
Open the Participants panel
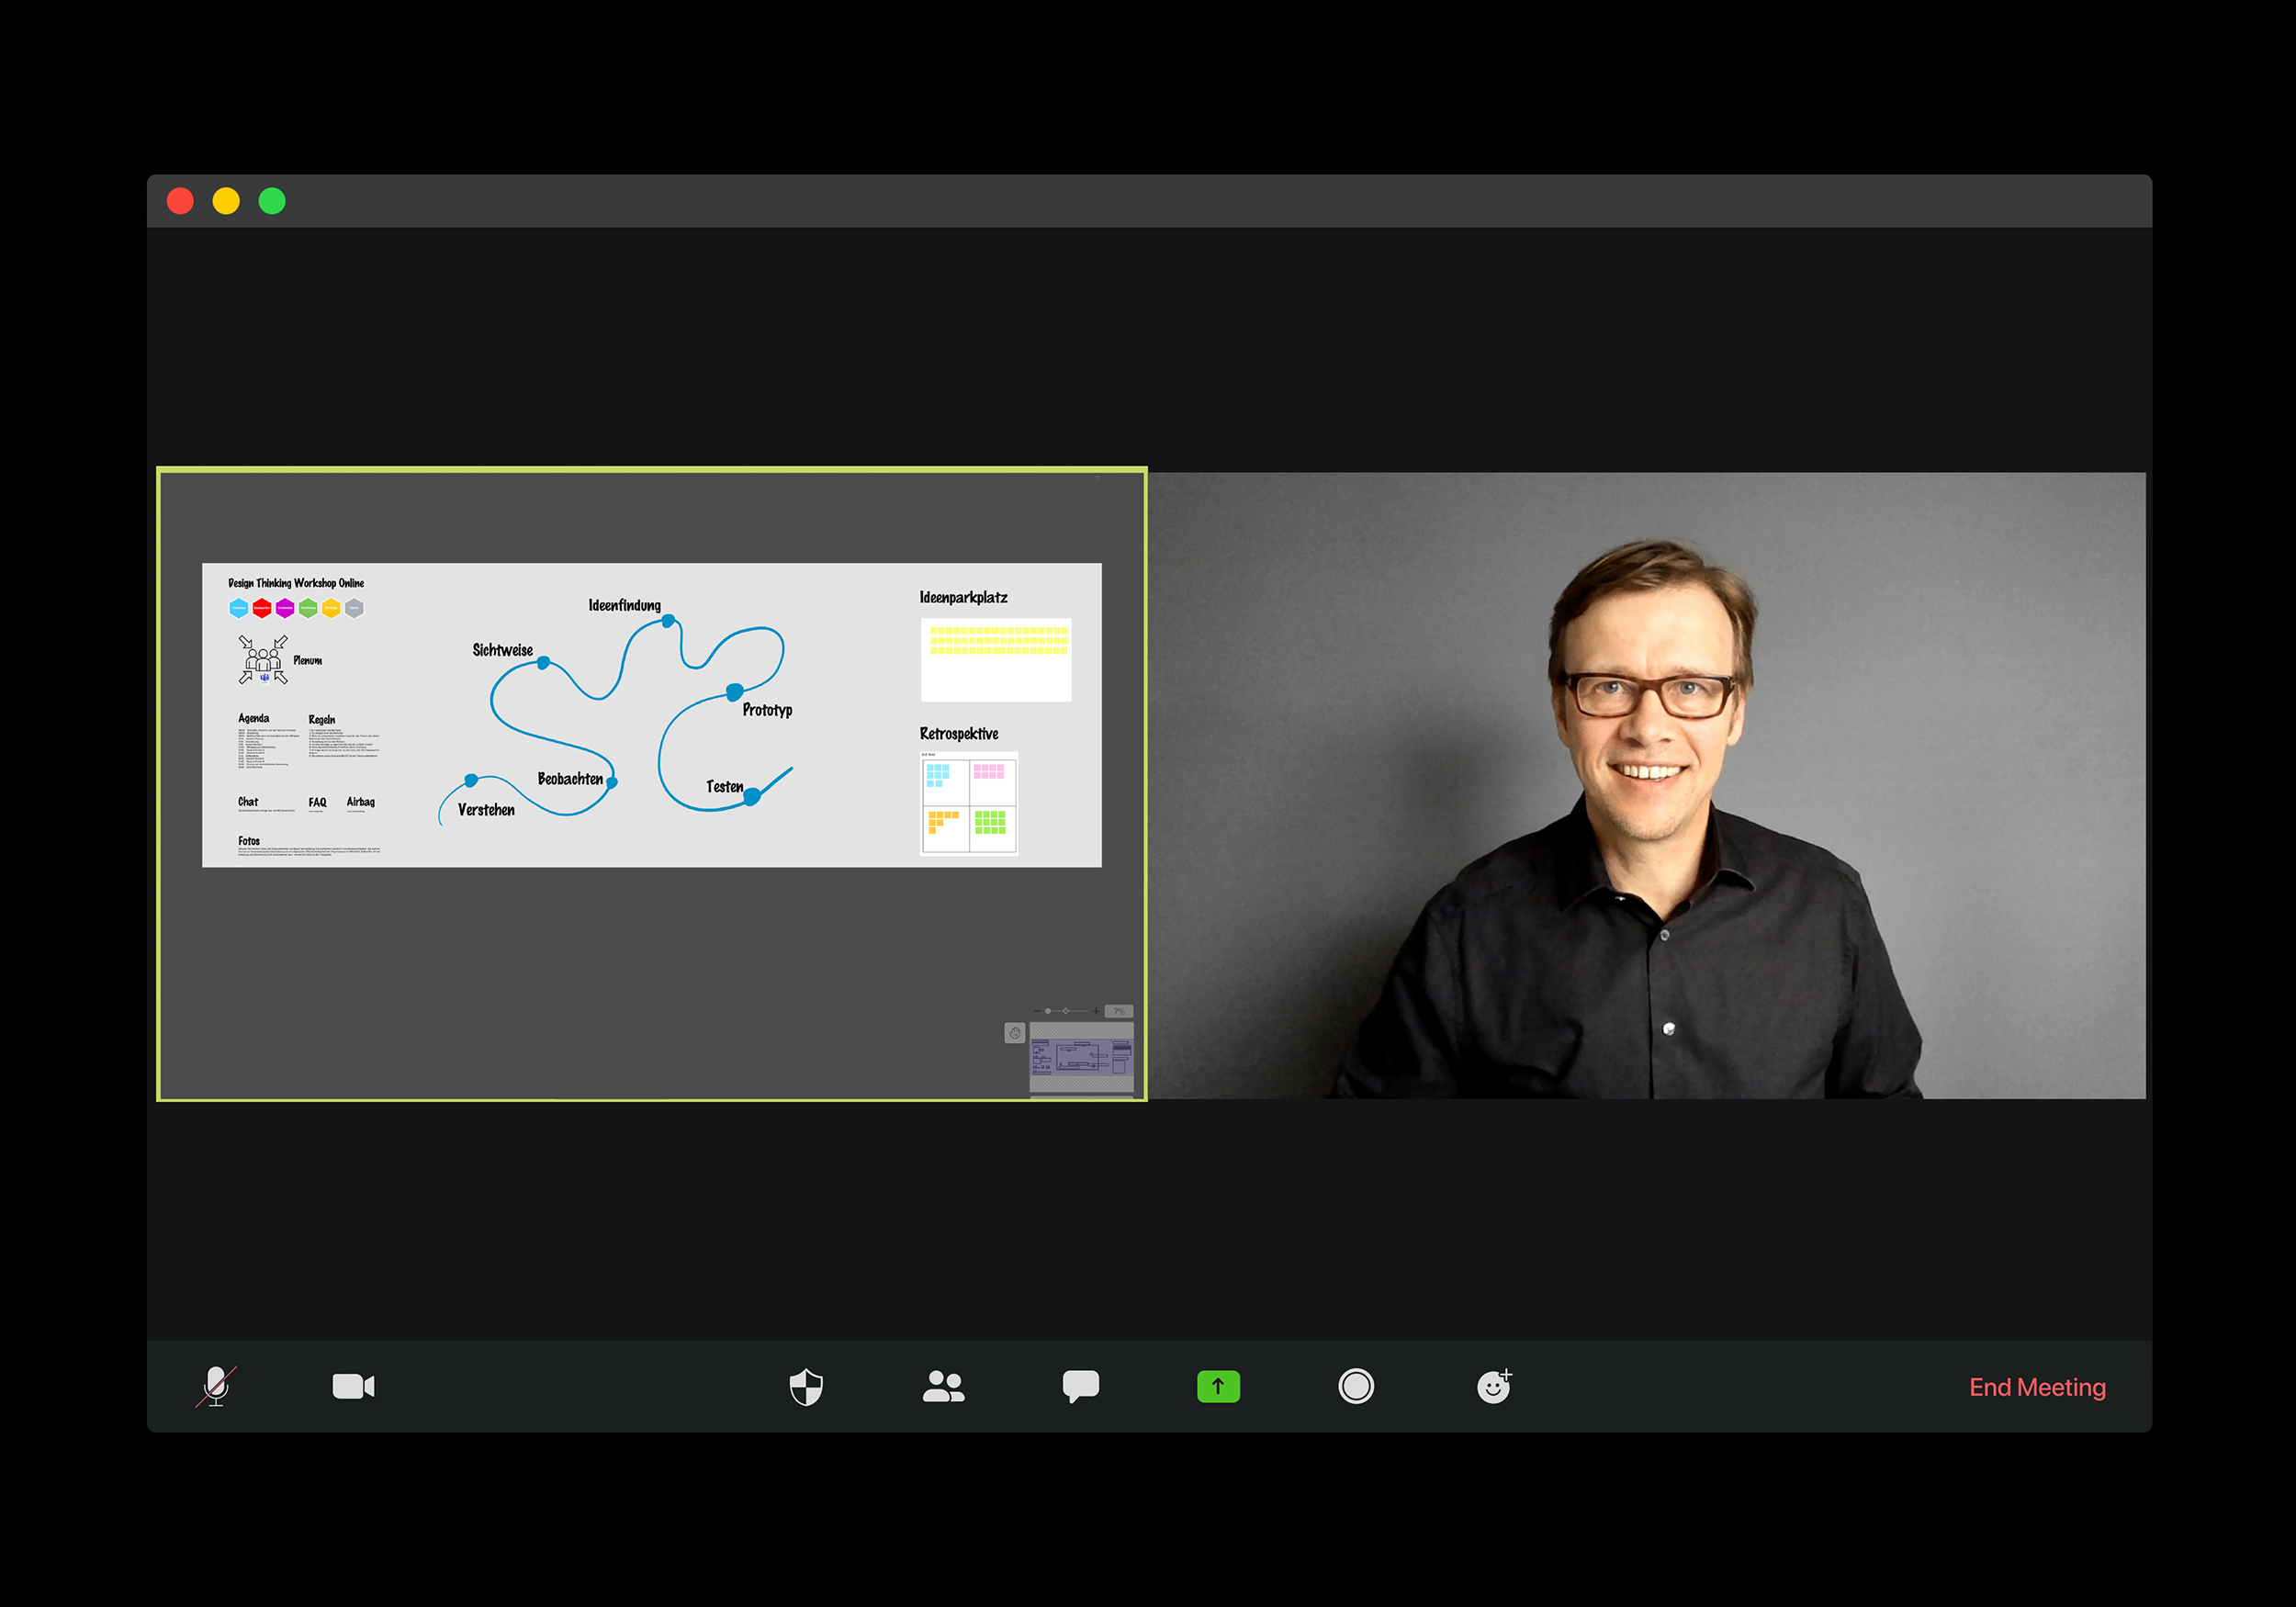coord(943,1387)
